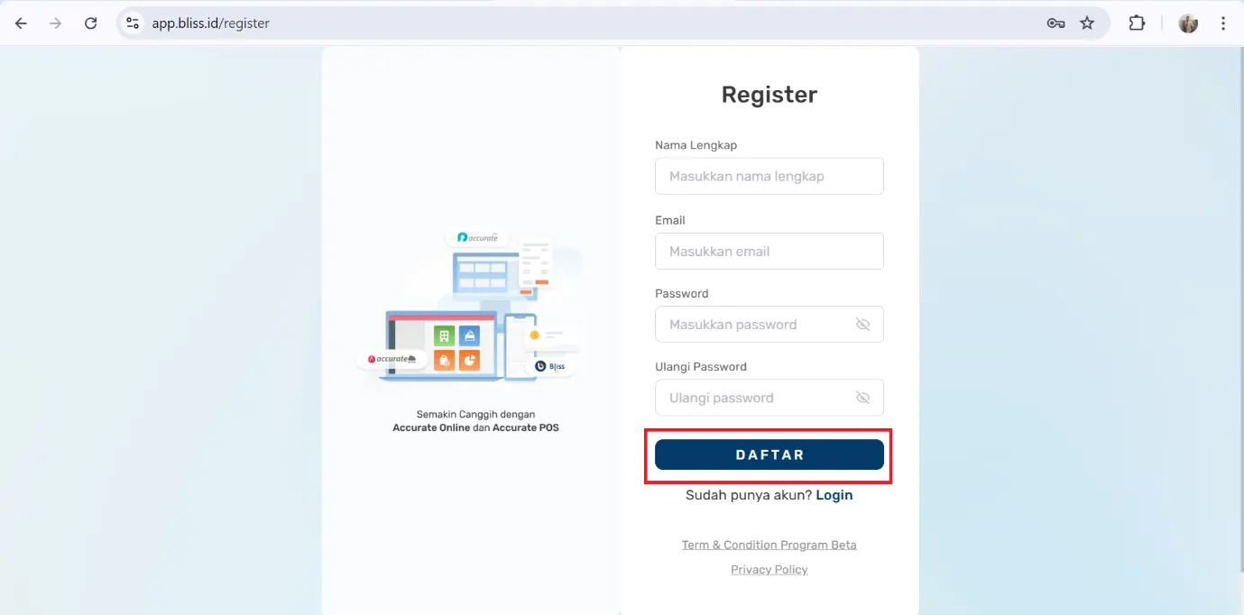Open the Extensions puzzle icon

1137,23
